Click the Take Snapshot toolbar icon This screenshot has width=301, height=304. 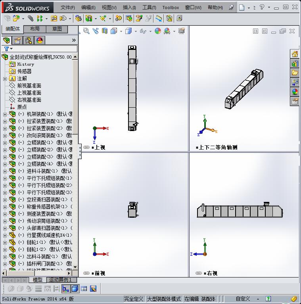click(x=179, y=19)
